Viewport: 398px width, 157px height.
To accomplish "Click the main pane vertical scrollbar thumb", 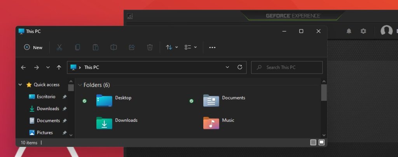I will click(324, 92).
